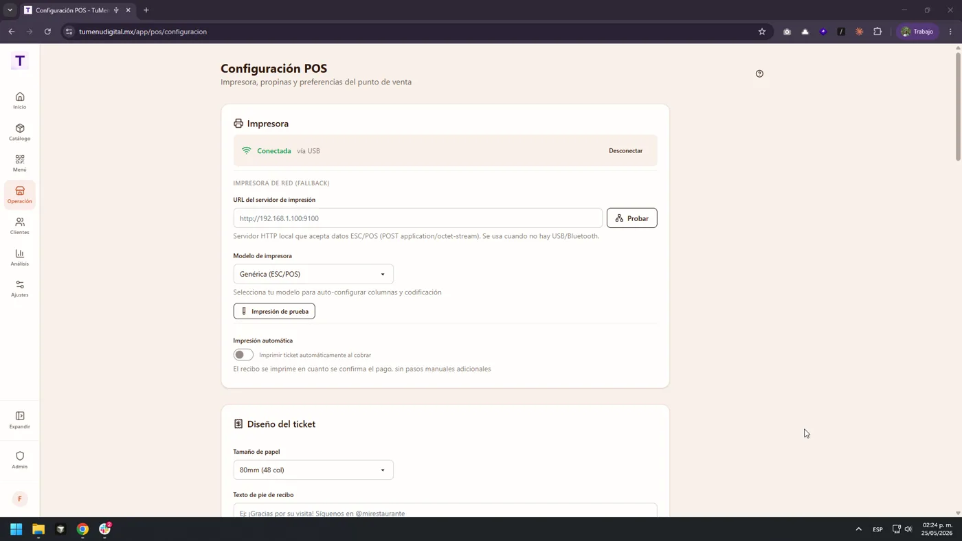Open Slack from the taskbar
Viewport: 962px width, 541px height.
(104, 529)
